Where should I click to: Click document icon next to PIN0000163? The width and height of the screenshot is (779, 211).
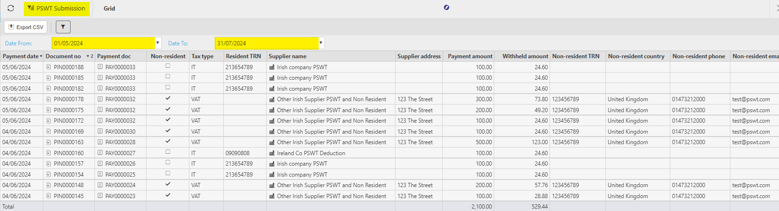point(49,142)
